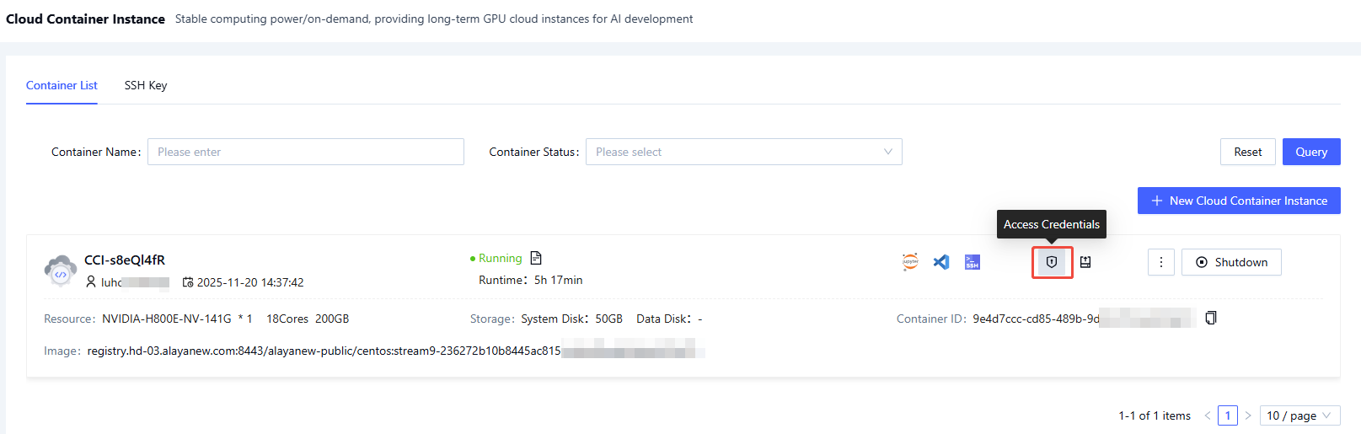Change the 10 / page size selector
The image size is (1361, 434).
click(x=1299, y=415)
